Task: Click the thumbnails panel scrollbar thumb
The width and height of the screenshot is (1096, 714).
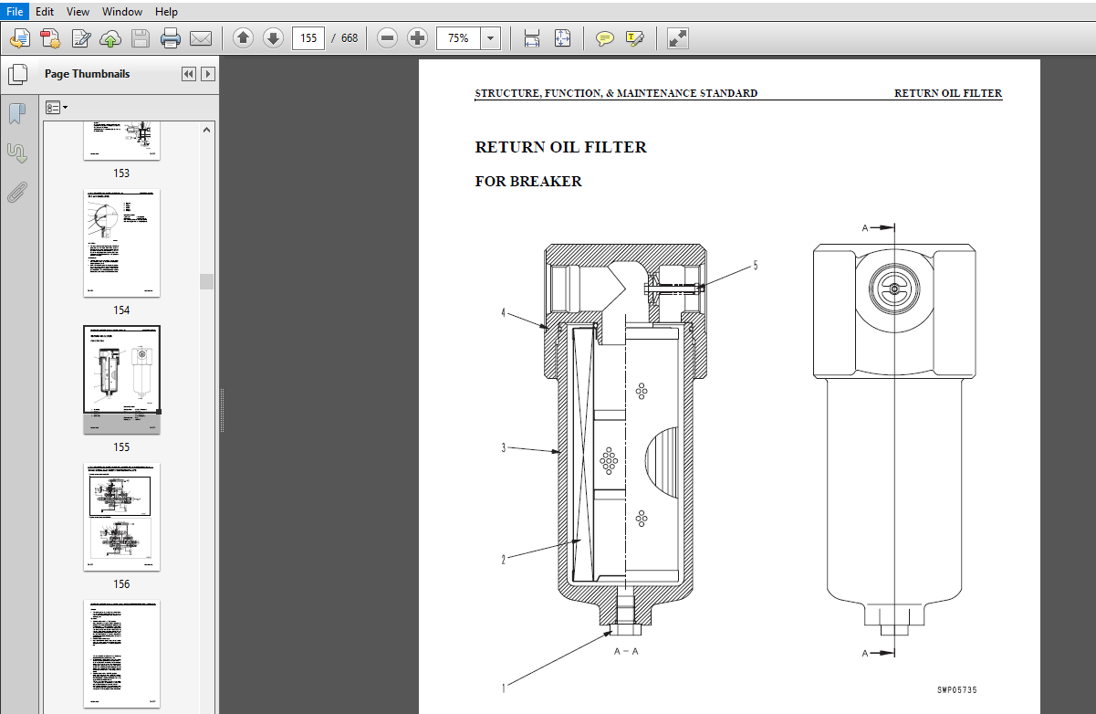Action: coord(206,281)
